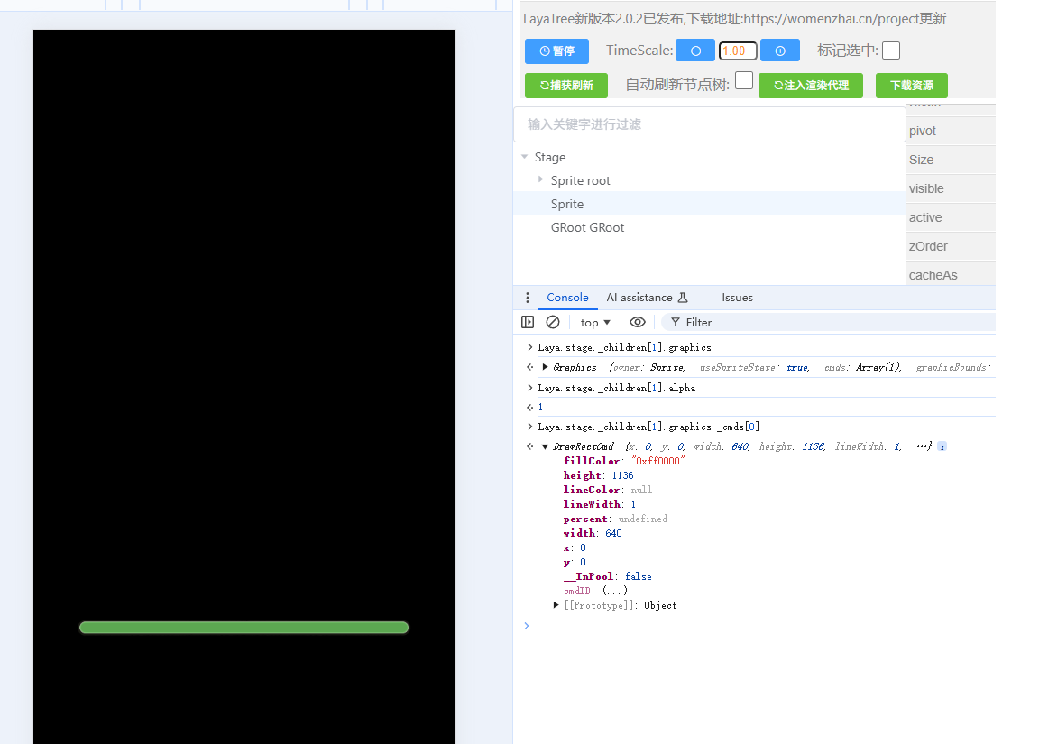Click the 下载资源 download button
The image size is (1039, 744).
911,86
